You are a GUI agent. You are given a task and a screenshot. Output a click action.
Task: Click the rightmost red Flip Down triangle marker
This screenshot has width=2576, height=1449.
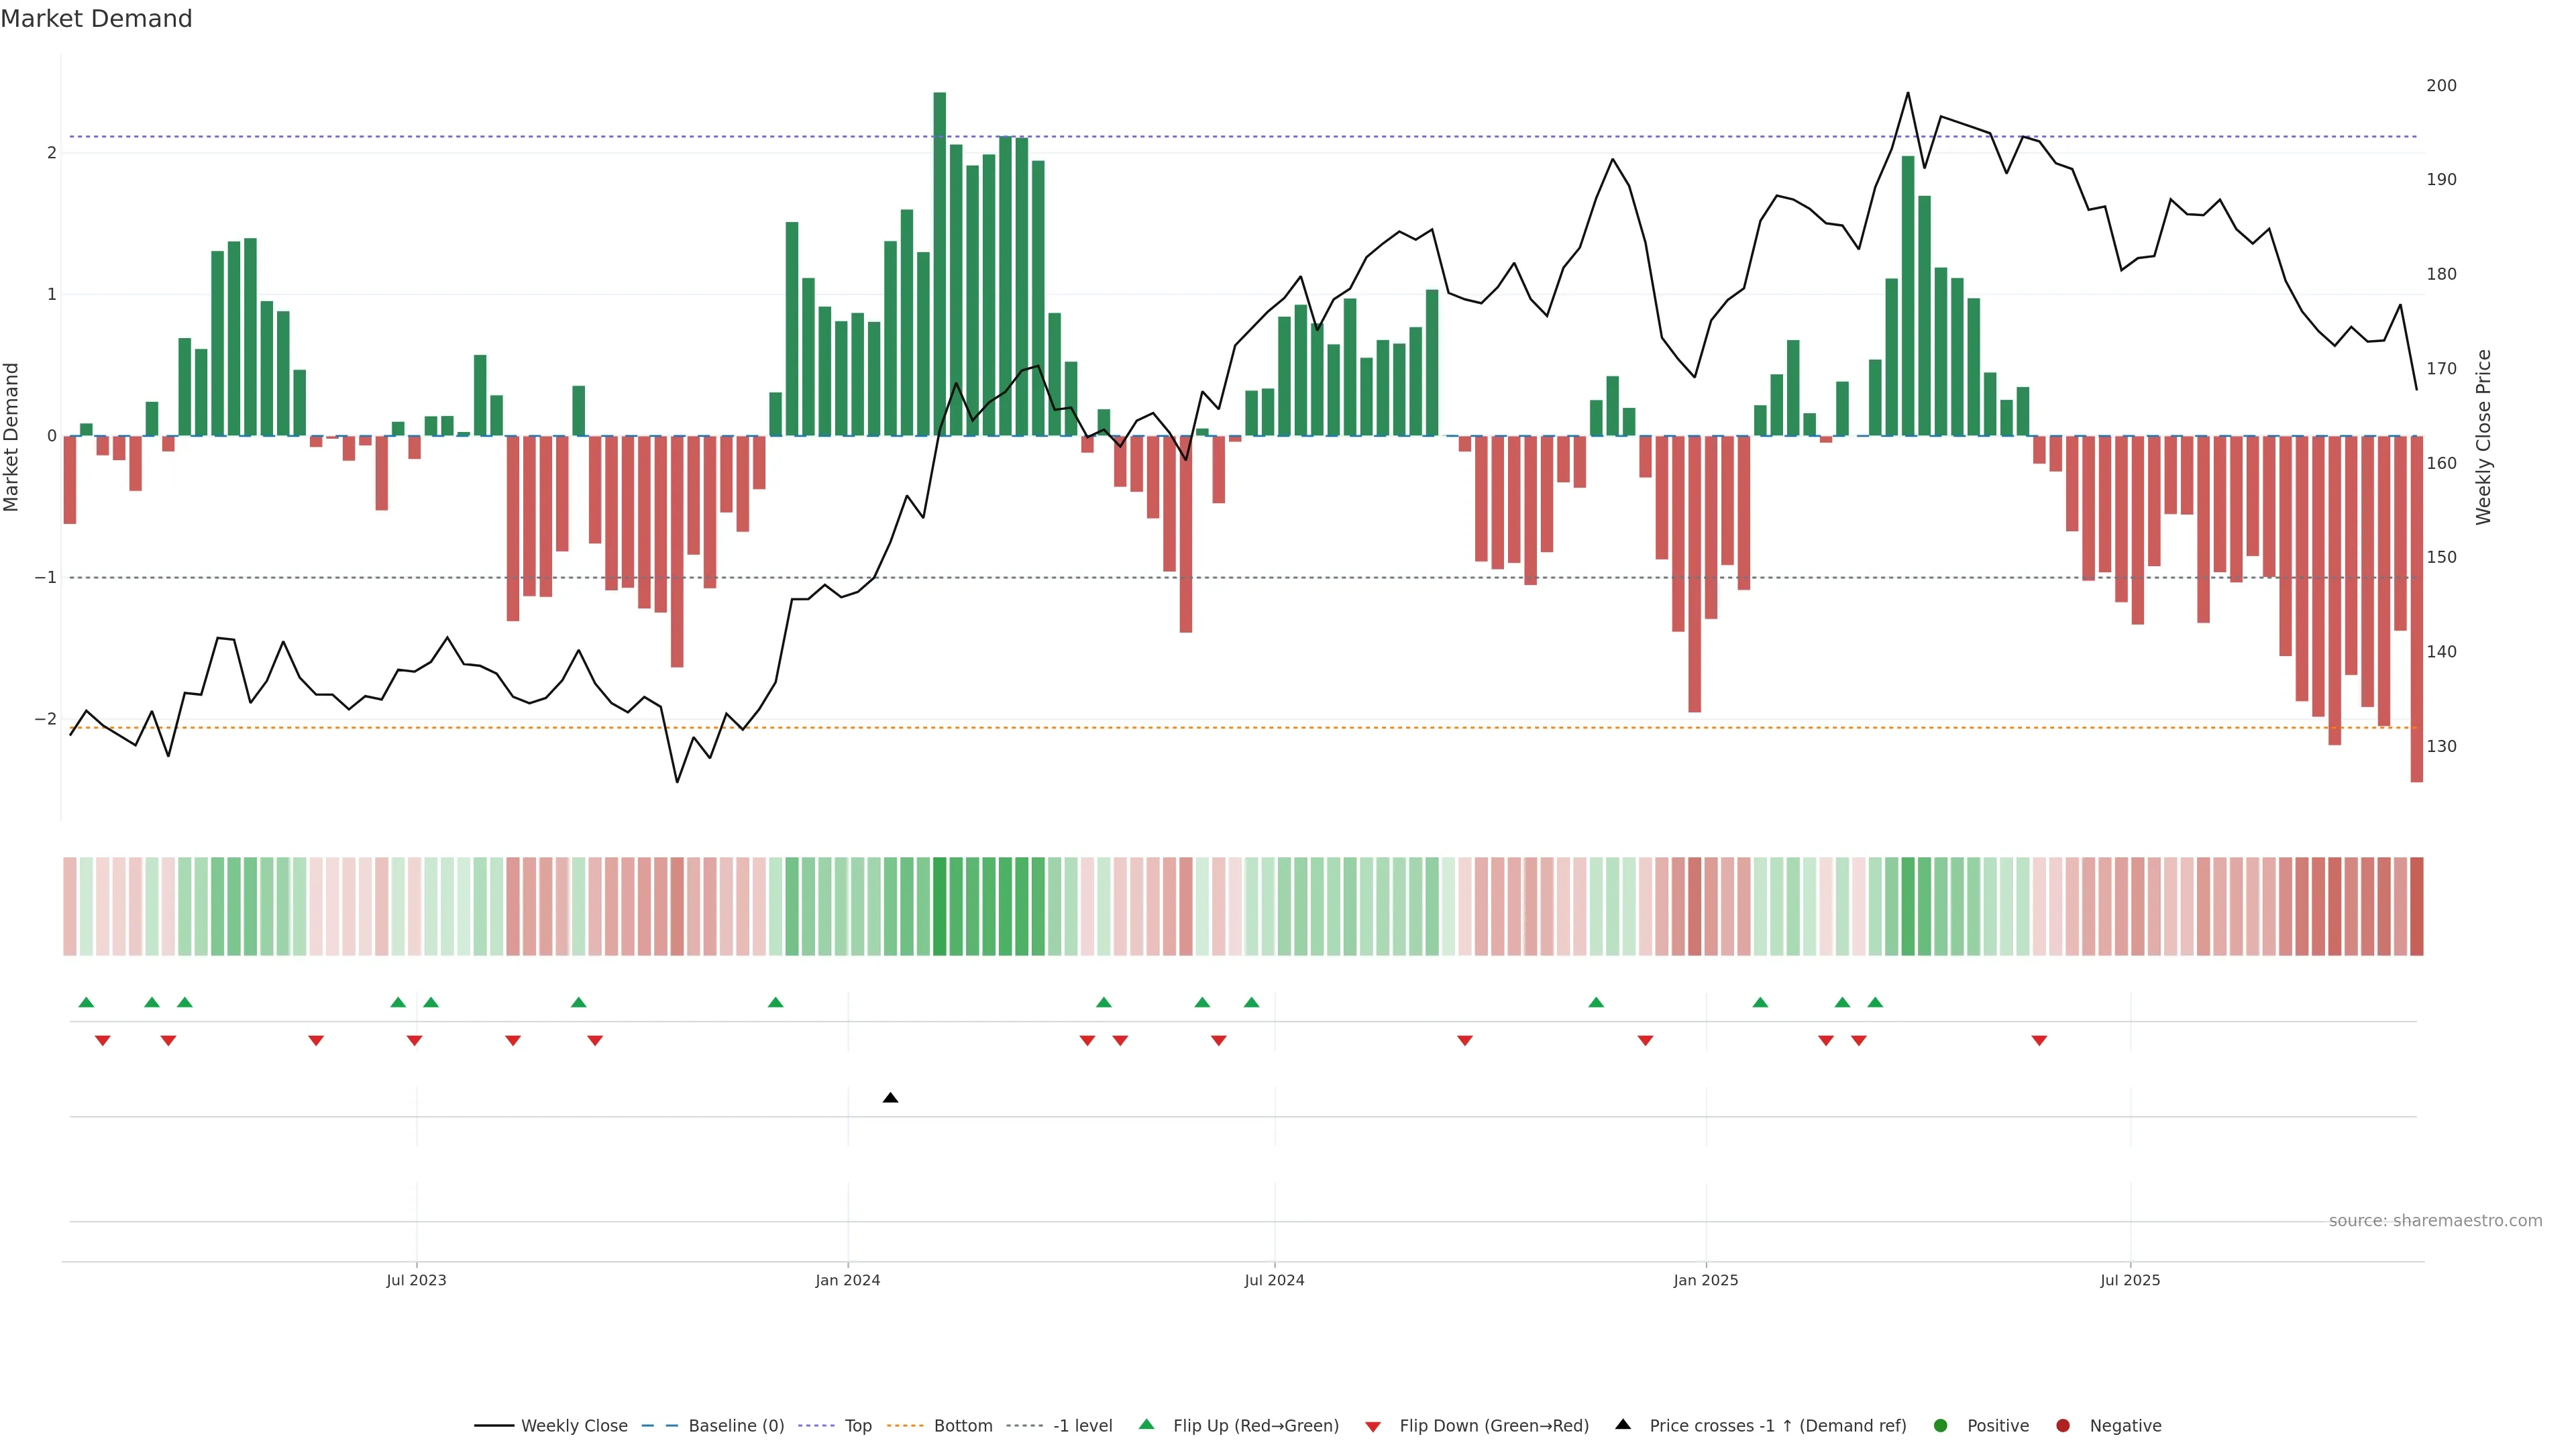pos(2039,1041)
